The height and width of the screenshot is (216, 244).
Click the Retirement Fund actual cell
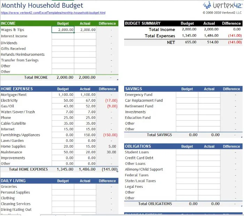click(x=209, y=106)
